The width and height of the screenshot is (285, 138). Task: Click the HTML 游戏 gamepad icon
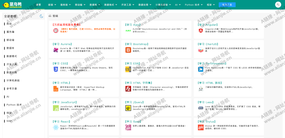click(201, 89)
